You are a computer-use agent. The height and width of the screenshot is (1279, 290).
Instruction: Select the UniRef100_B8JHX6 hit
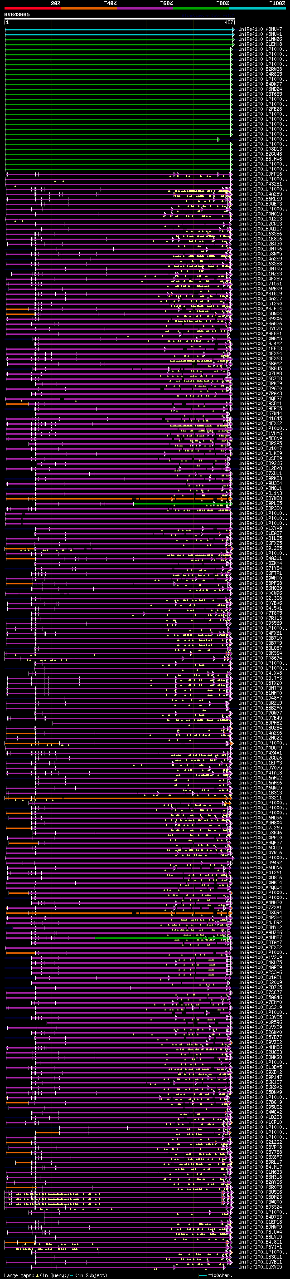260,159
